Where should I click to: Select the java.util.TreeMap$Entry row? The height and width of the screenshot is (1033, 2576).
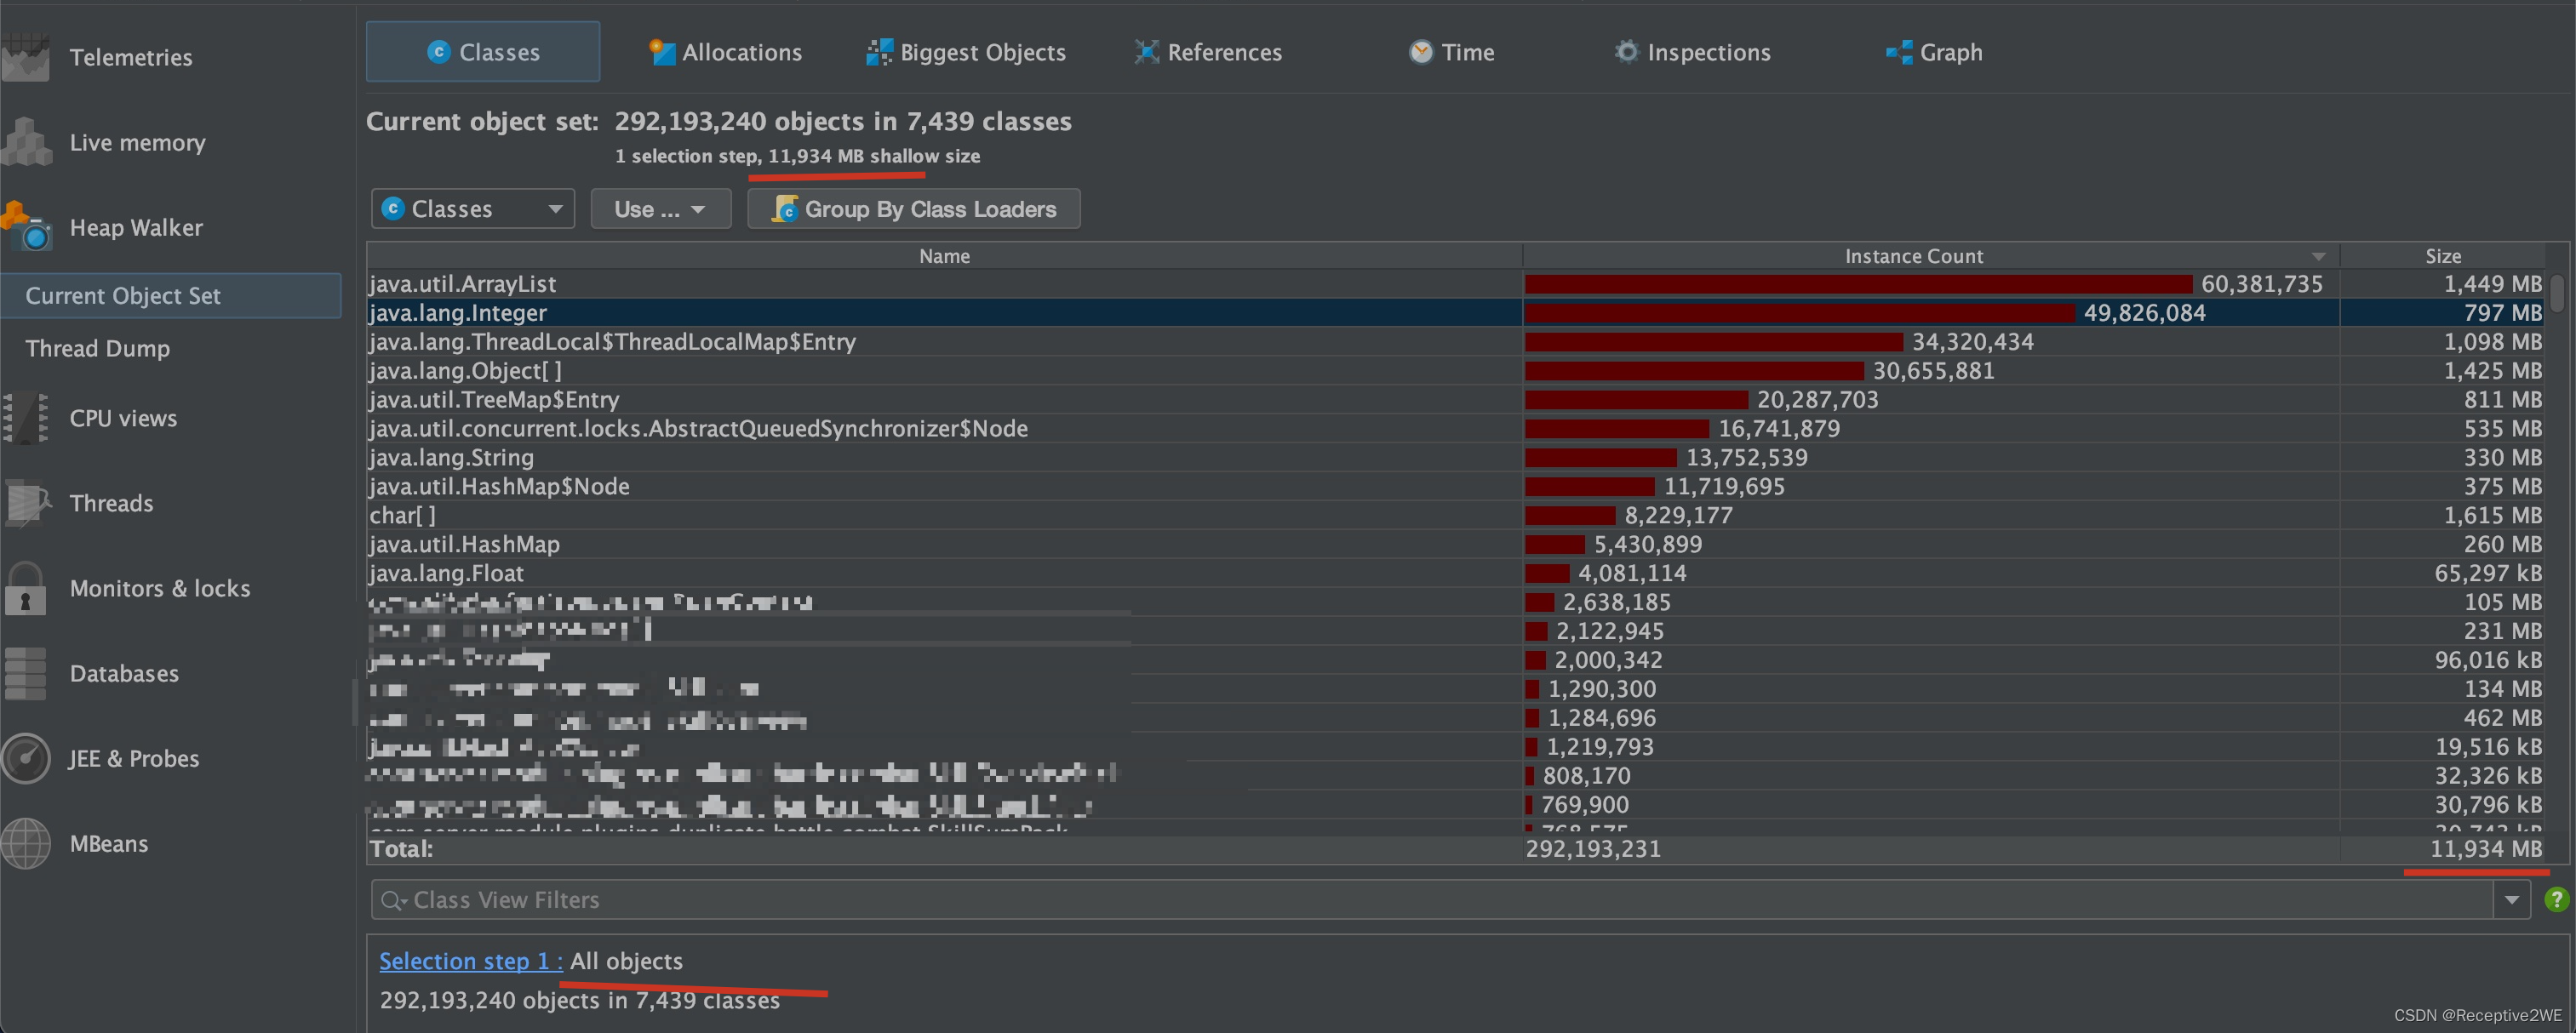point(1456,400)
